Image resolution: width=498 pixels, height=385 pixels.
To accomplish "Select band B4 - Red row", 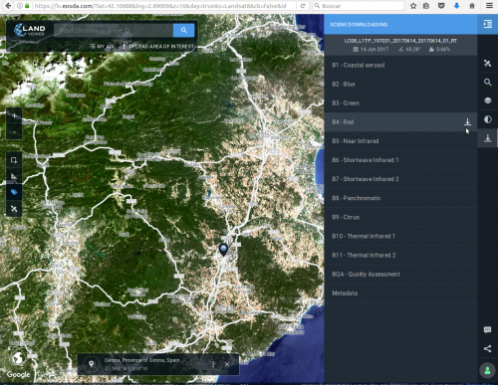I will tap(400, 122).
